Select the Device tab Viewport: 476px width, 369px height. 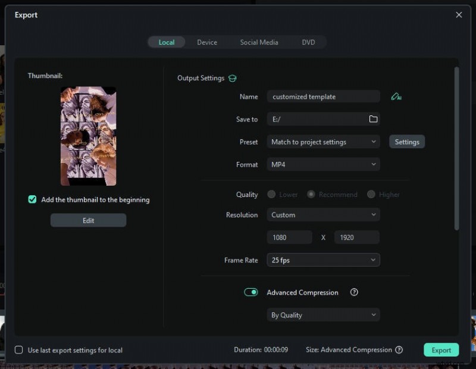tap(207, 42)
